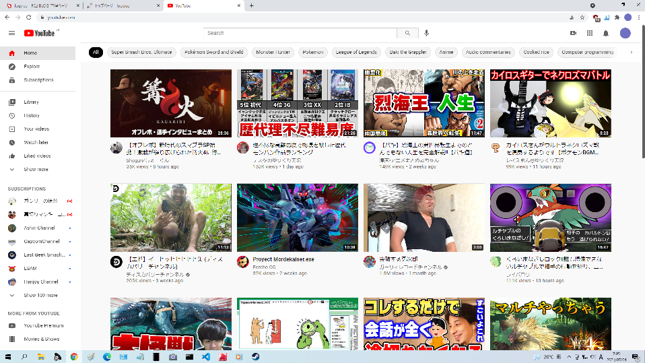This screenshot has width=645, height=363.
Task: Open Asrun Channel subscription
Action: coord(38,228)
